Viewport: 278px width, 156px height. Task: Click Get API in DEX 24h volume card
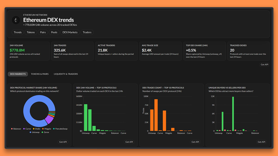tap(129, 142)
